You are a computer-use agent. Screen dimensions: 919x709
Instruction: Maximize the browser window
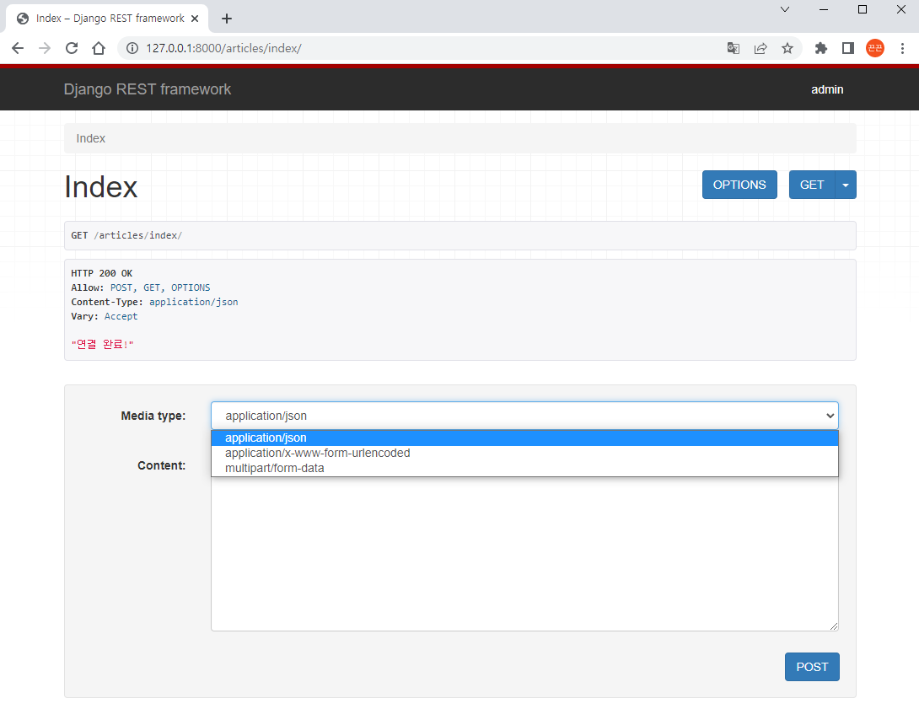[863, 9]
